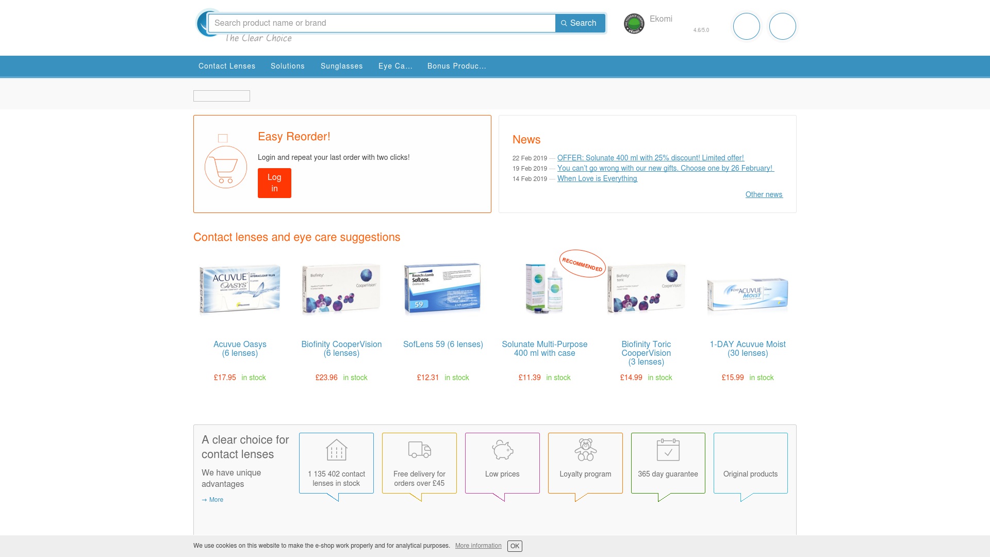This screenshot has width=990, height=557.
Task: Click the Log in button
Action: [x=274, y=183]
